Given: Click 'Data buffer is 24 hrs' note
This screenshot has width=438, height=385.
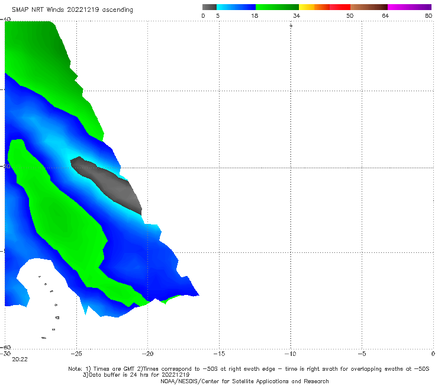Looking at the screenshot, I should (x=136, y=375).
